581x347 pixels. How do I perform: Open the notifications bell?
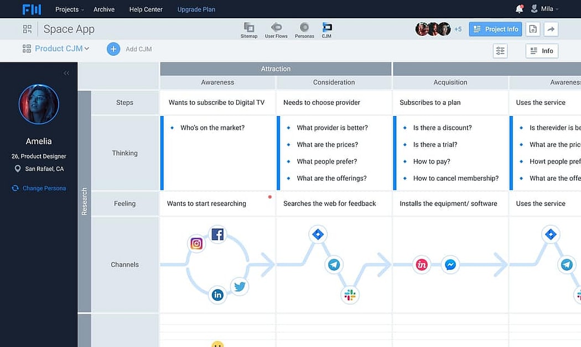coord(520,9)
